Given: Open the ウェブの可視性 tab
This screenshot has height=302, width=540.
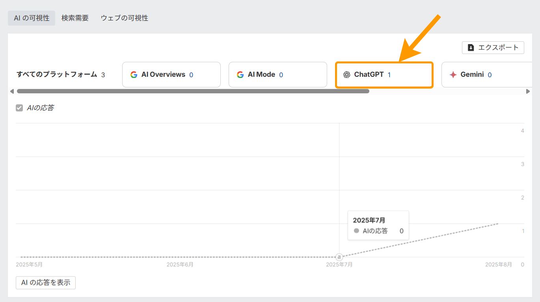Looking at the screenshot, I should [125, 18].
